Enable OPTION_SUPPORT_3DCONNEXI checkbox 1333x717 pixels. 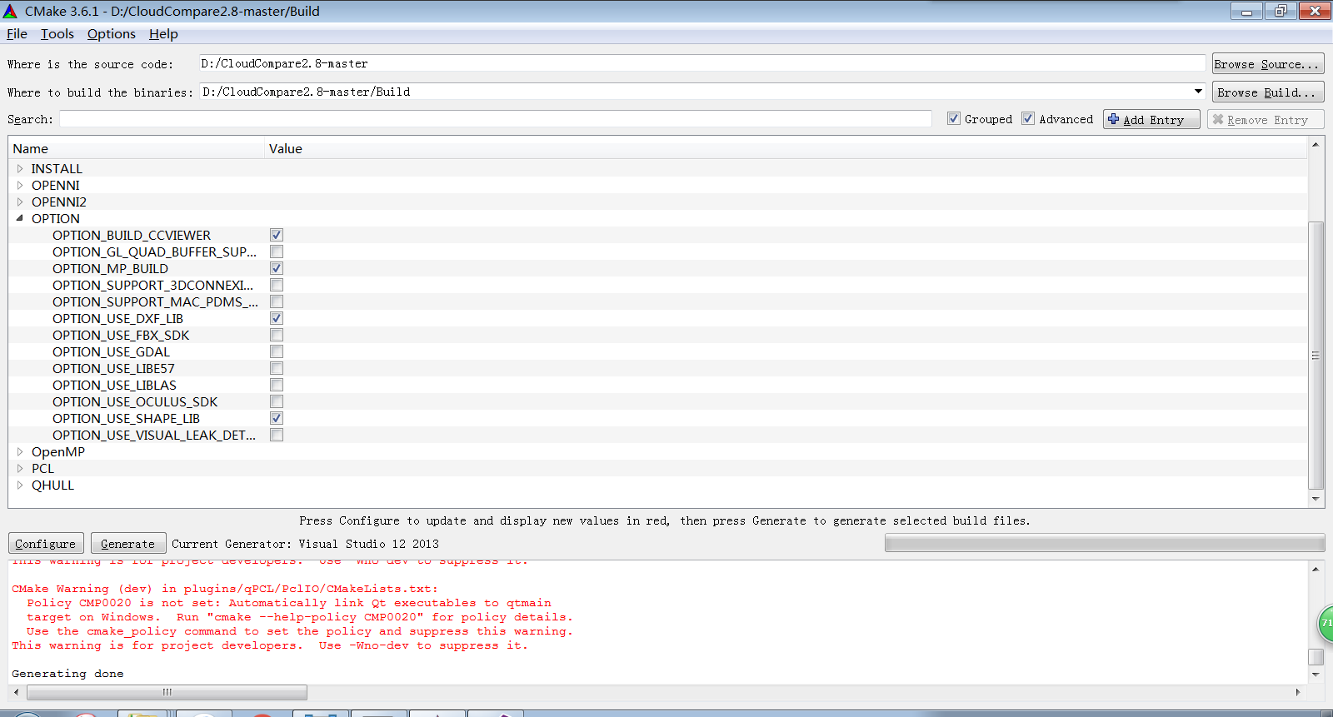277,285
